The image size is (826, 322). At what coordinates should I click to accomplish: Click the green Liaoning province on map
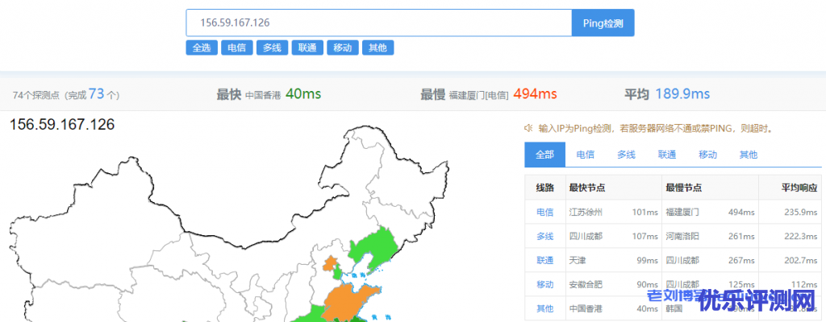[377, 247]
